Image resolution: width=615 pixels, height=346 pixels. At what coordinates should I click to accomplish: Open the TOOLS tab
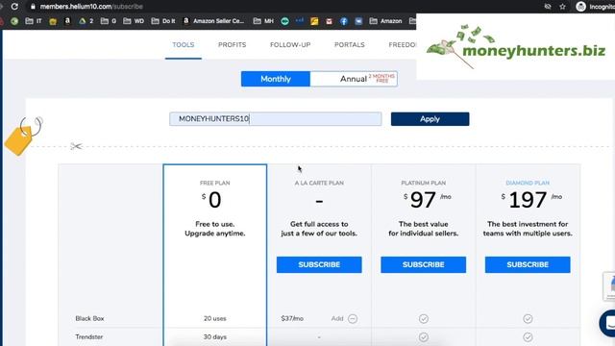click(184, 45)
